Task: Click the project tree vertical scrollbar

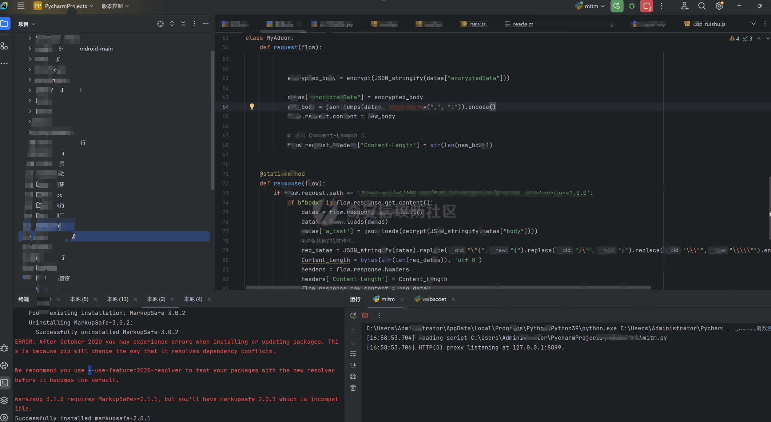Action: click(212, 120)
